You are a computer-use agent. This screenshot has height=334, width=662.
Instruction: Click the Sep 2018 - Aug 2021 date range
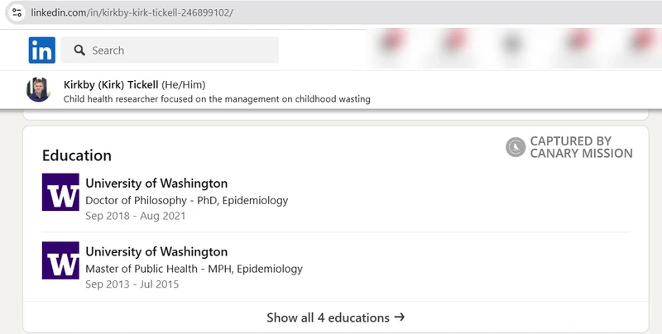click(x=136, y=216)
